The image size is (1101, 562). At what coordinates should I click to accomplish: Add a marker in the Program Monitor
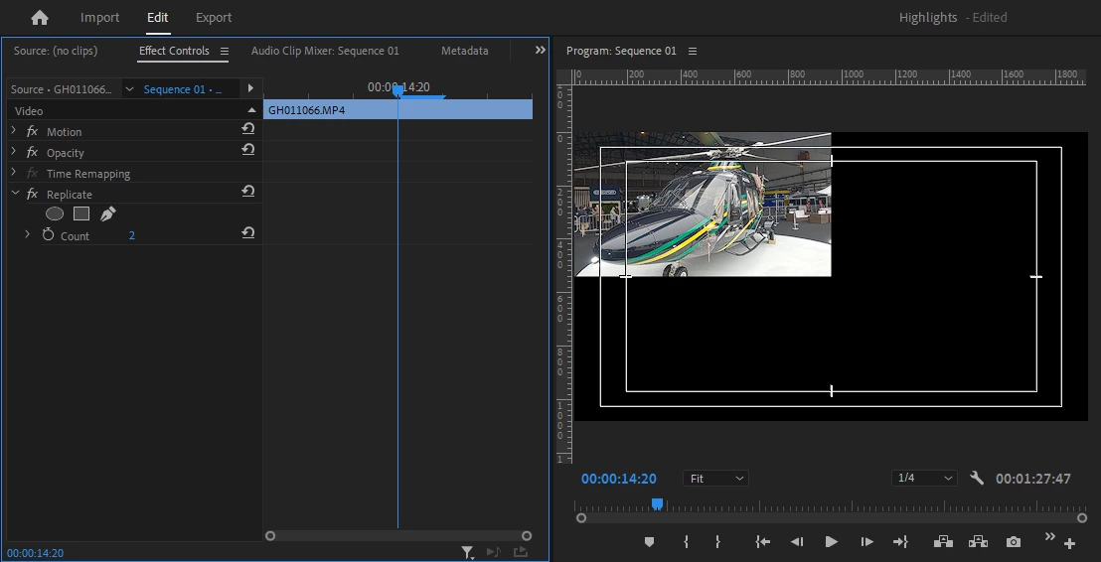pos(649,542)
